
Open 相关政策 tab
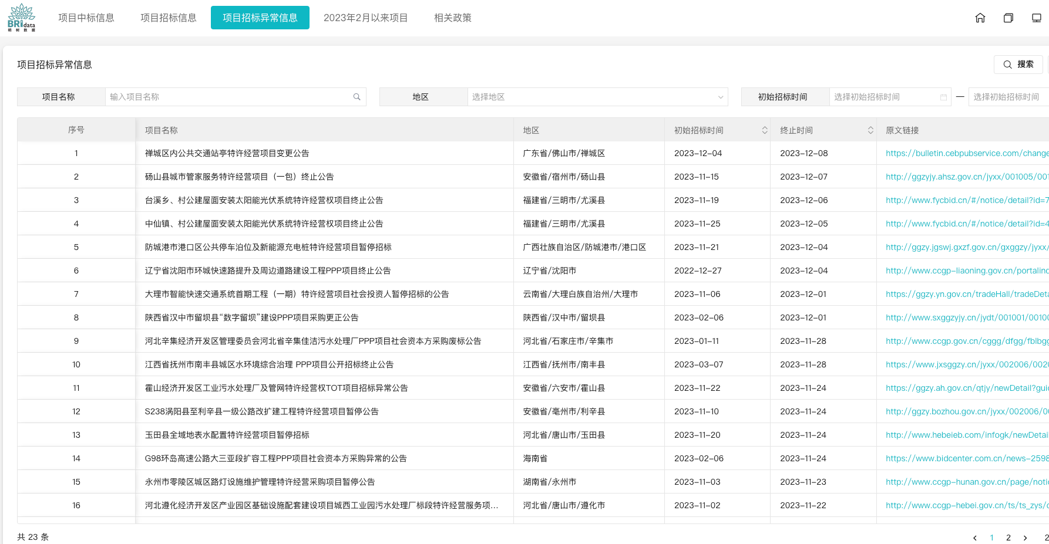coord(453,18)
